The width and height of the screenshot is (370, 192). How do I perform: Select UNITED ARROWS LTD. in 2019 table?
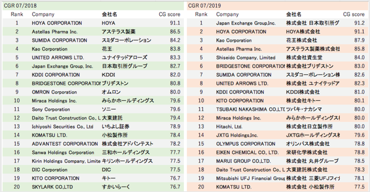(242, 83)
